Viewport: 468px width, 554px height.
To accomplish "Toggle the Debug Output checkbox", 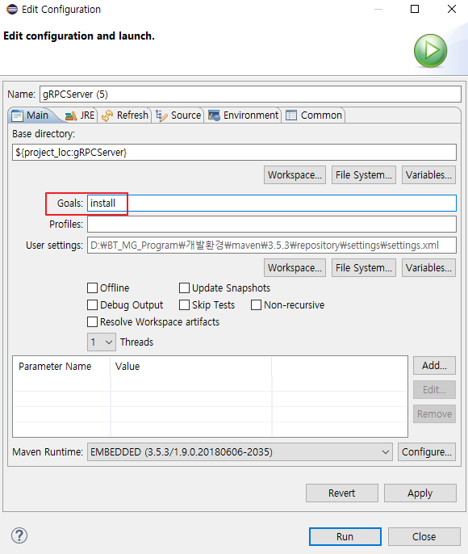I will point(92,305).
